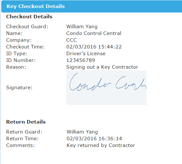Click the checkout time 02/03/2016 15:44:22

(x=94, y=47)
